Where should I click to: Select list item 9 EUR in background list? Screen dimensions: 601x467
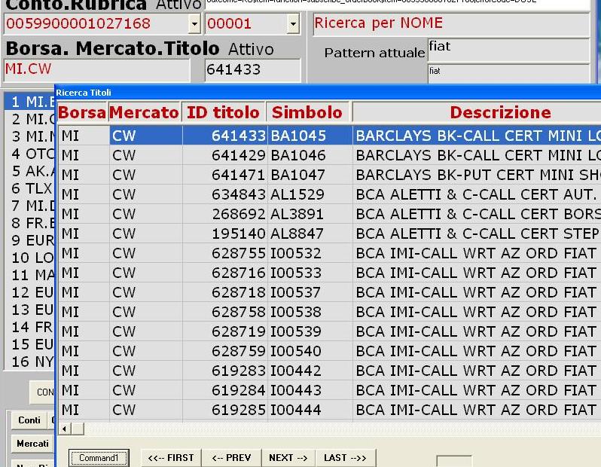(x=30, y=240)
